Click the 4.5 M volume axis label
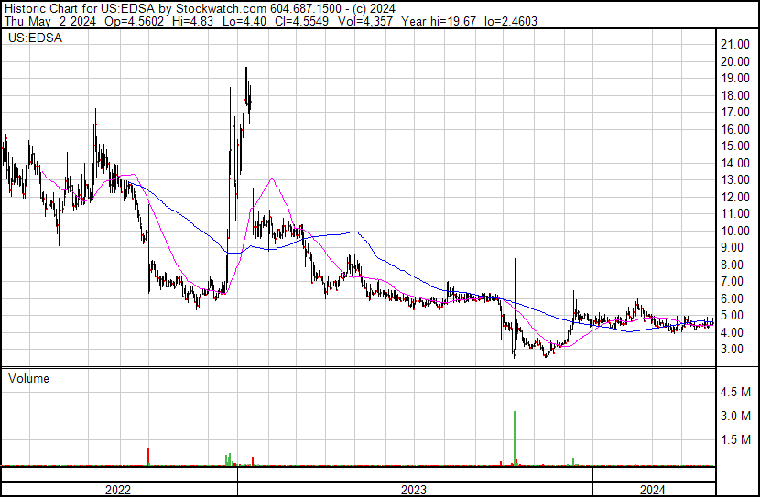The image size is (760, 497). (x=736, y=393)
